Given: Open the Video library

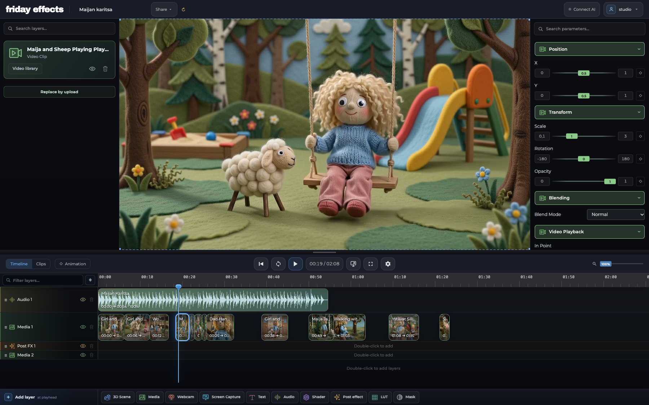Looking at the screenshot, I should 25,68.
